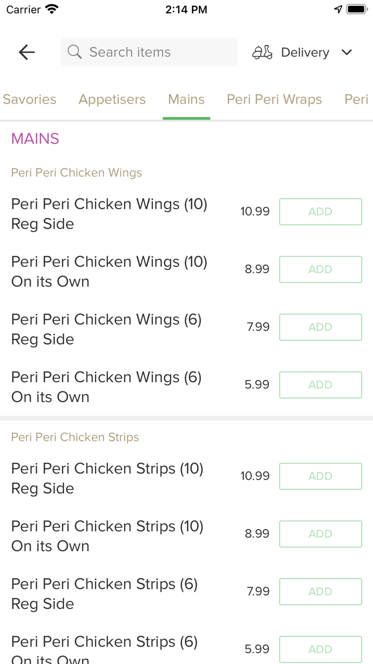Screen dimensions: 373x664
Task: Click the clock showing 2:14 PM
Action: coord(186,9)
